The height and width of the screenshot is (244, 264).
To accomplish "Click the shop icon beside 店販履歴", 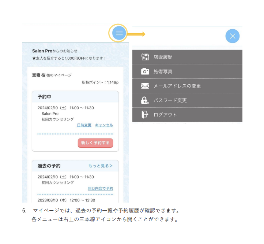I will click(x=145, y=57).
